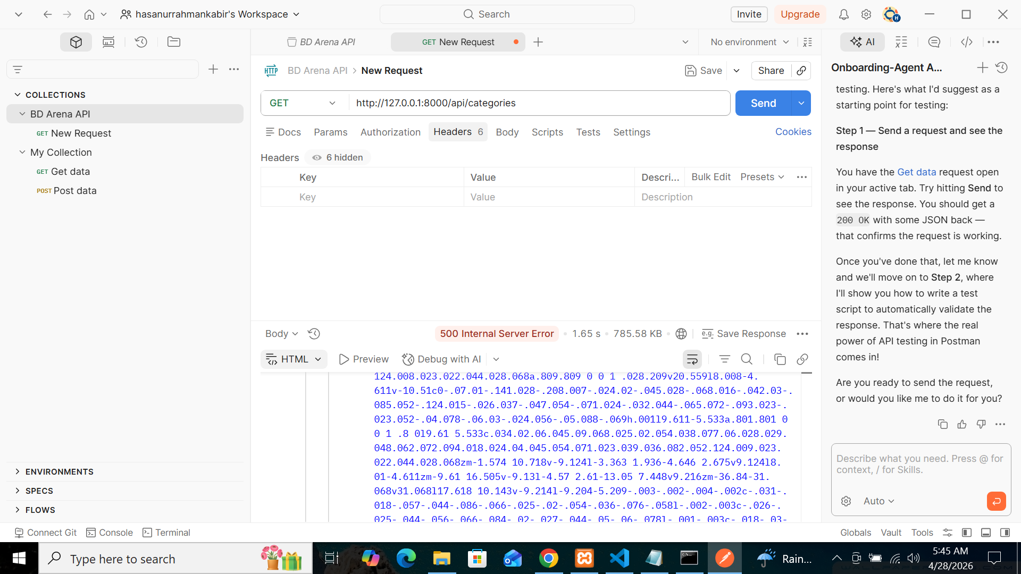Copy response body icon
Image resolution: width=1021 pixels, height=574 pixels.
pyautogui.click(x=780, y=359)
